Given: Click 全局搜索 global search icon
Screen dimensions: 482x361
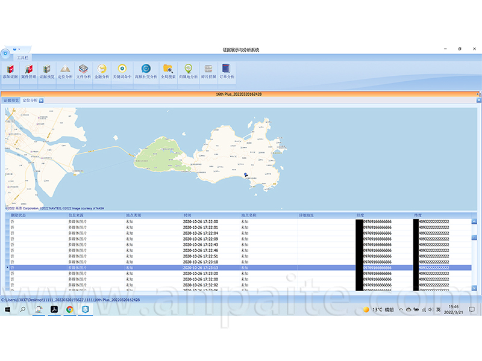Looking at the screenshot, I should click(168, 71).
